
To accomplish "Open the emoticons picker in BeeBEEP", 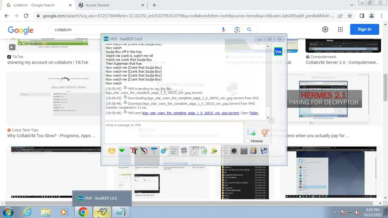I will (112, 150).
